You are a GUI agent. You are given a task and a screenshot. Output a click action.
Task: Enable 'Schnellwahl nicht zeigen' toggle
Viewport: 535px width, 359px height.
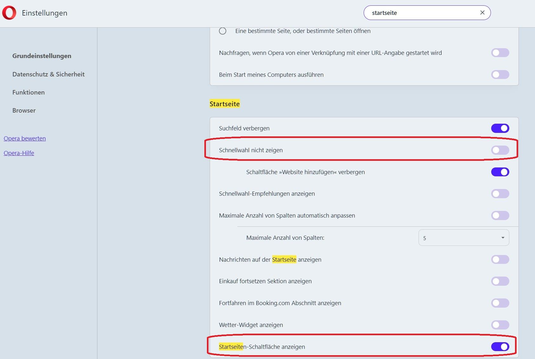pyautogui.click(x=500, y=150)
